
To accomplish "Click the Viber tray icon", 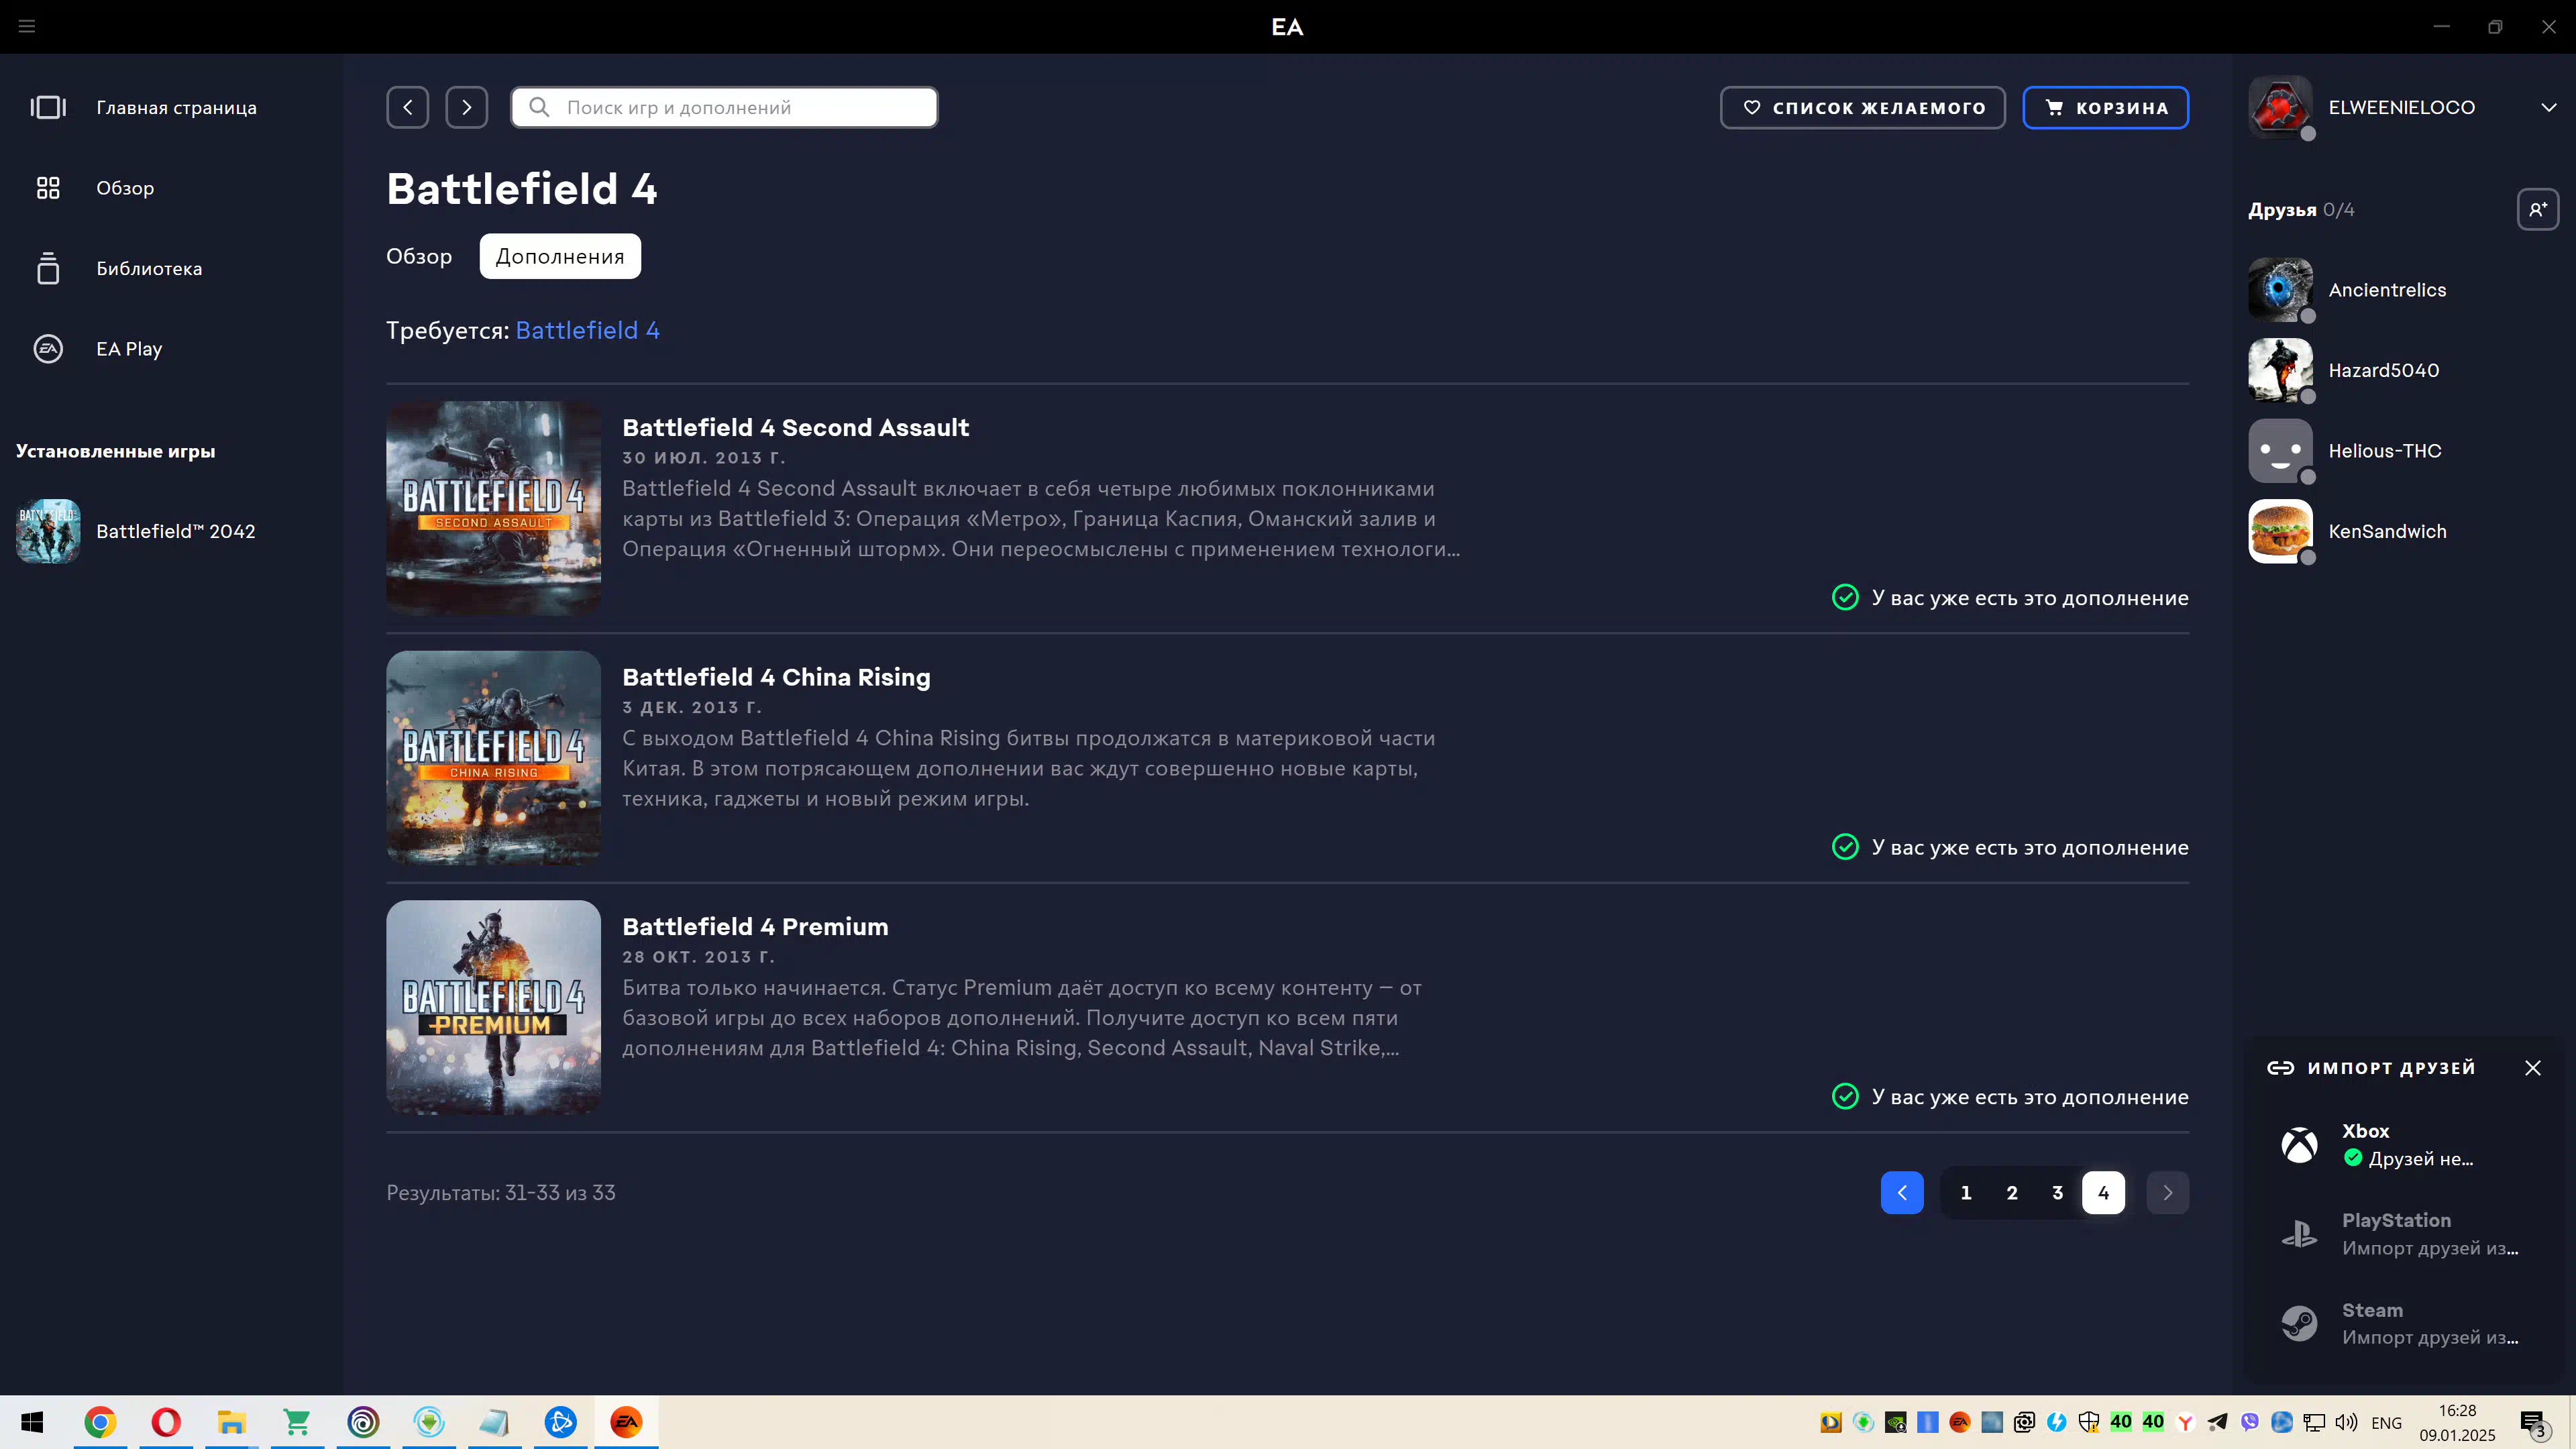I will (x=2250, y=1422).
